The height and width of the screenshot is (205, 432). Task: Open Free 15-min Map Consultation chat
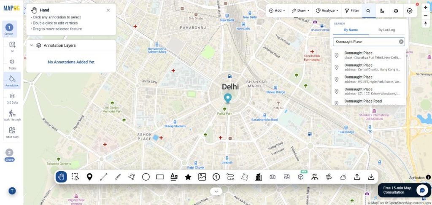pos(404,190)
